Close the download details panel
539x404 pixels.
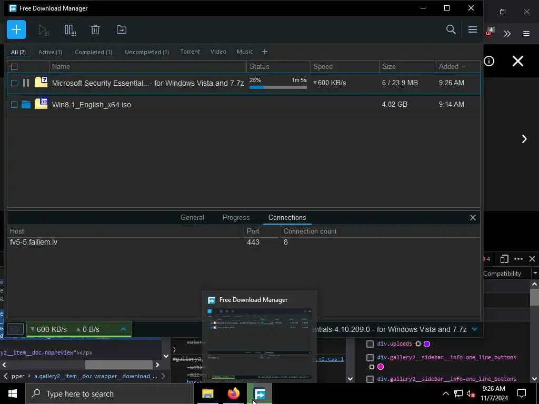point(473,217)
